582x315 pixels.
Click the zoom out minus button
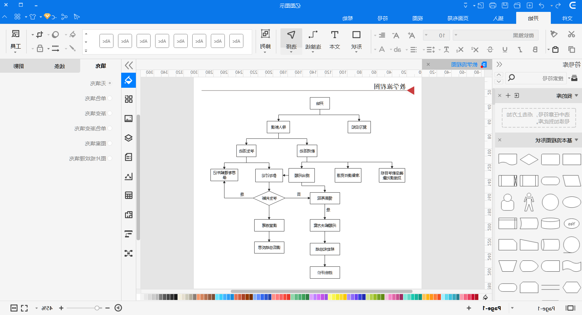point(108,308)
